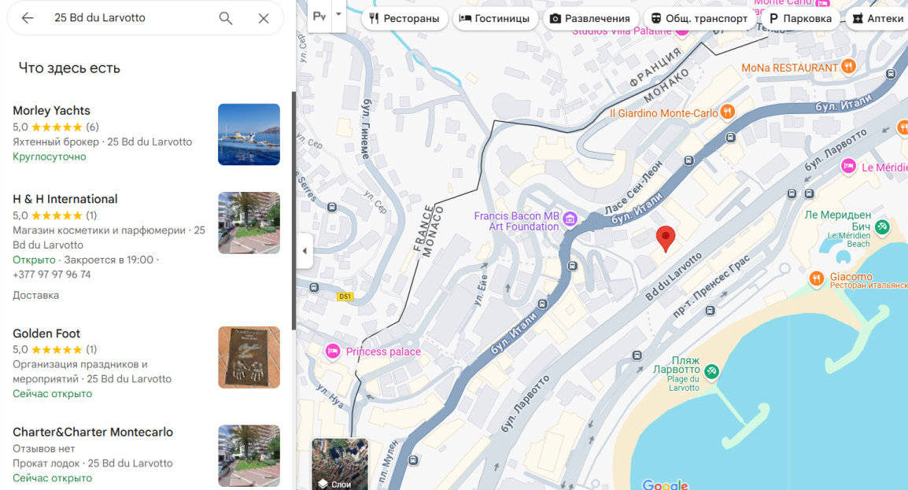Open the H & H International listing
This screenshot has height=490, width=908.
[x=144, y=247]
